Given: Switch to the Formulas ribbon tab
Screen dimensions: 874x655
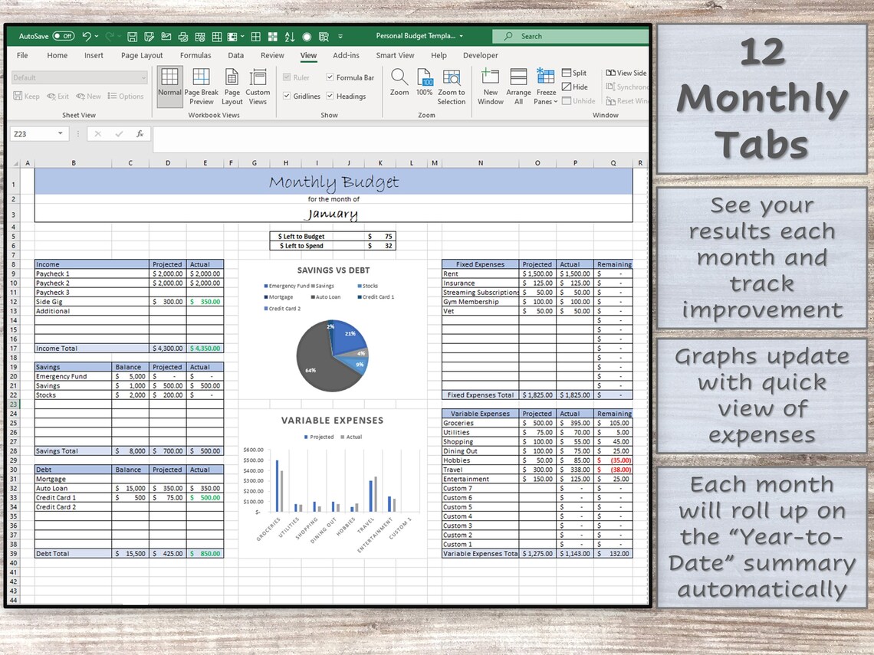Looking at the screenshot, I should (195, 55).
